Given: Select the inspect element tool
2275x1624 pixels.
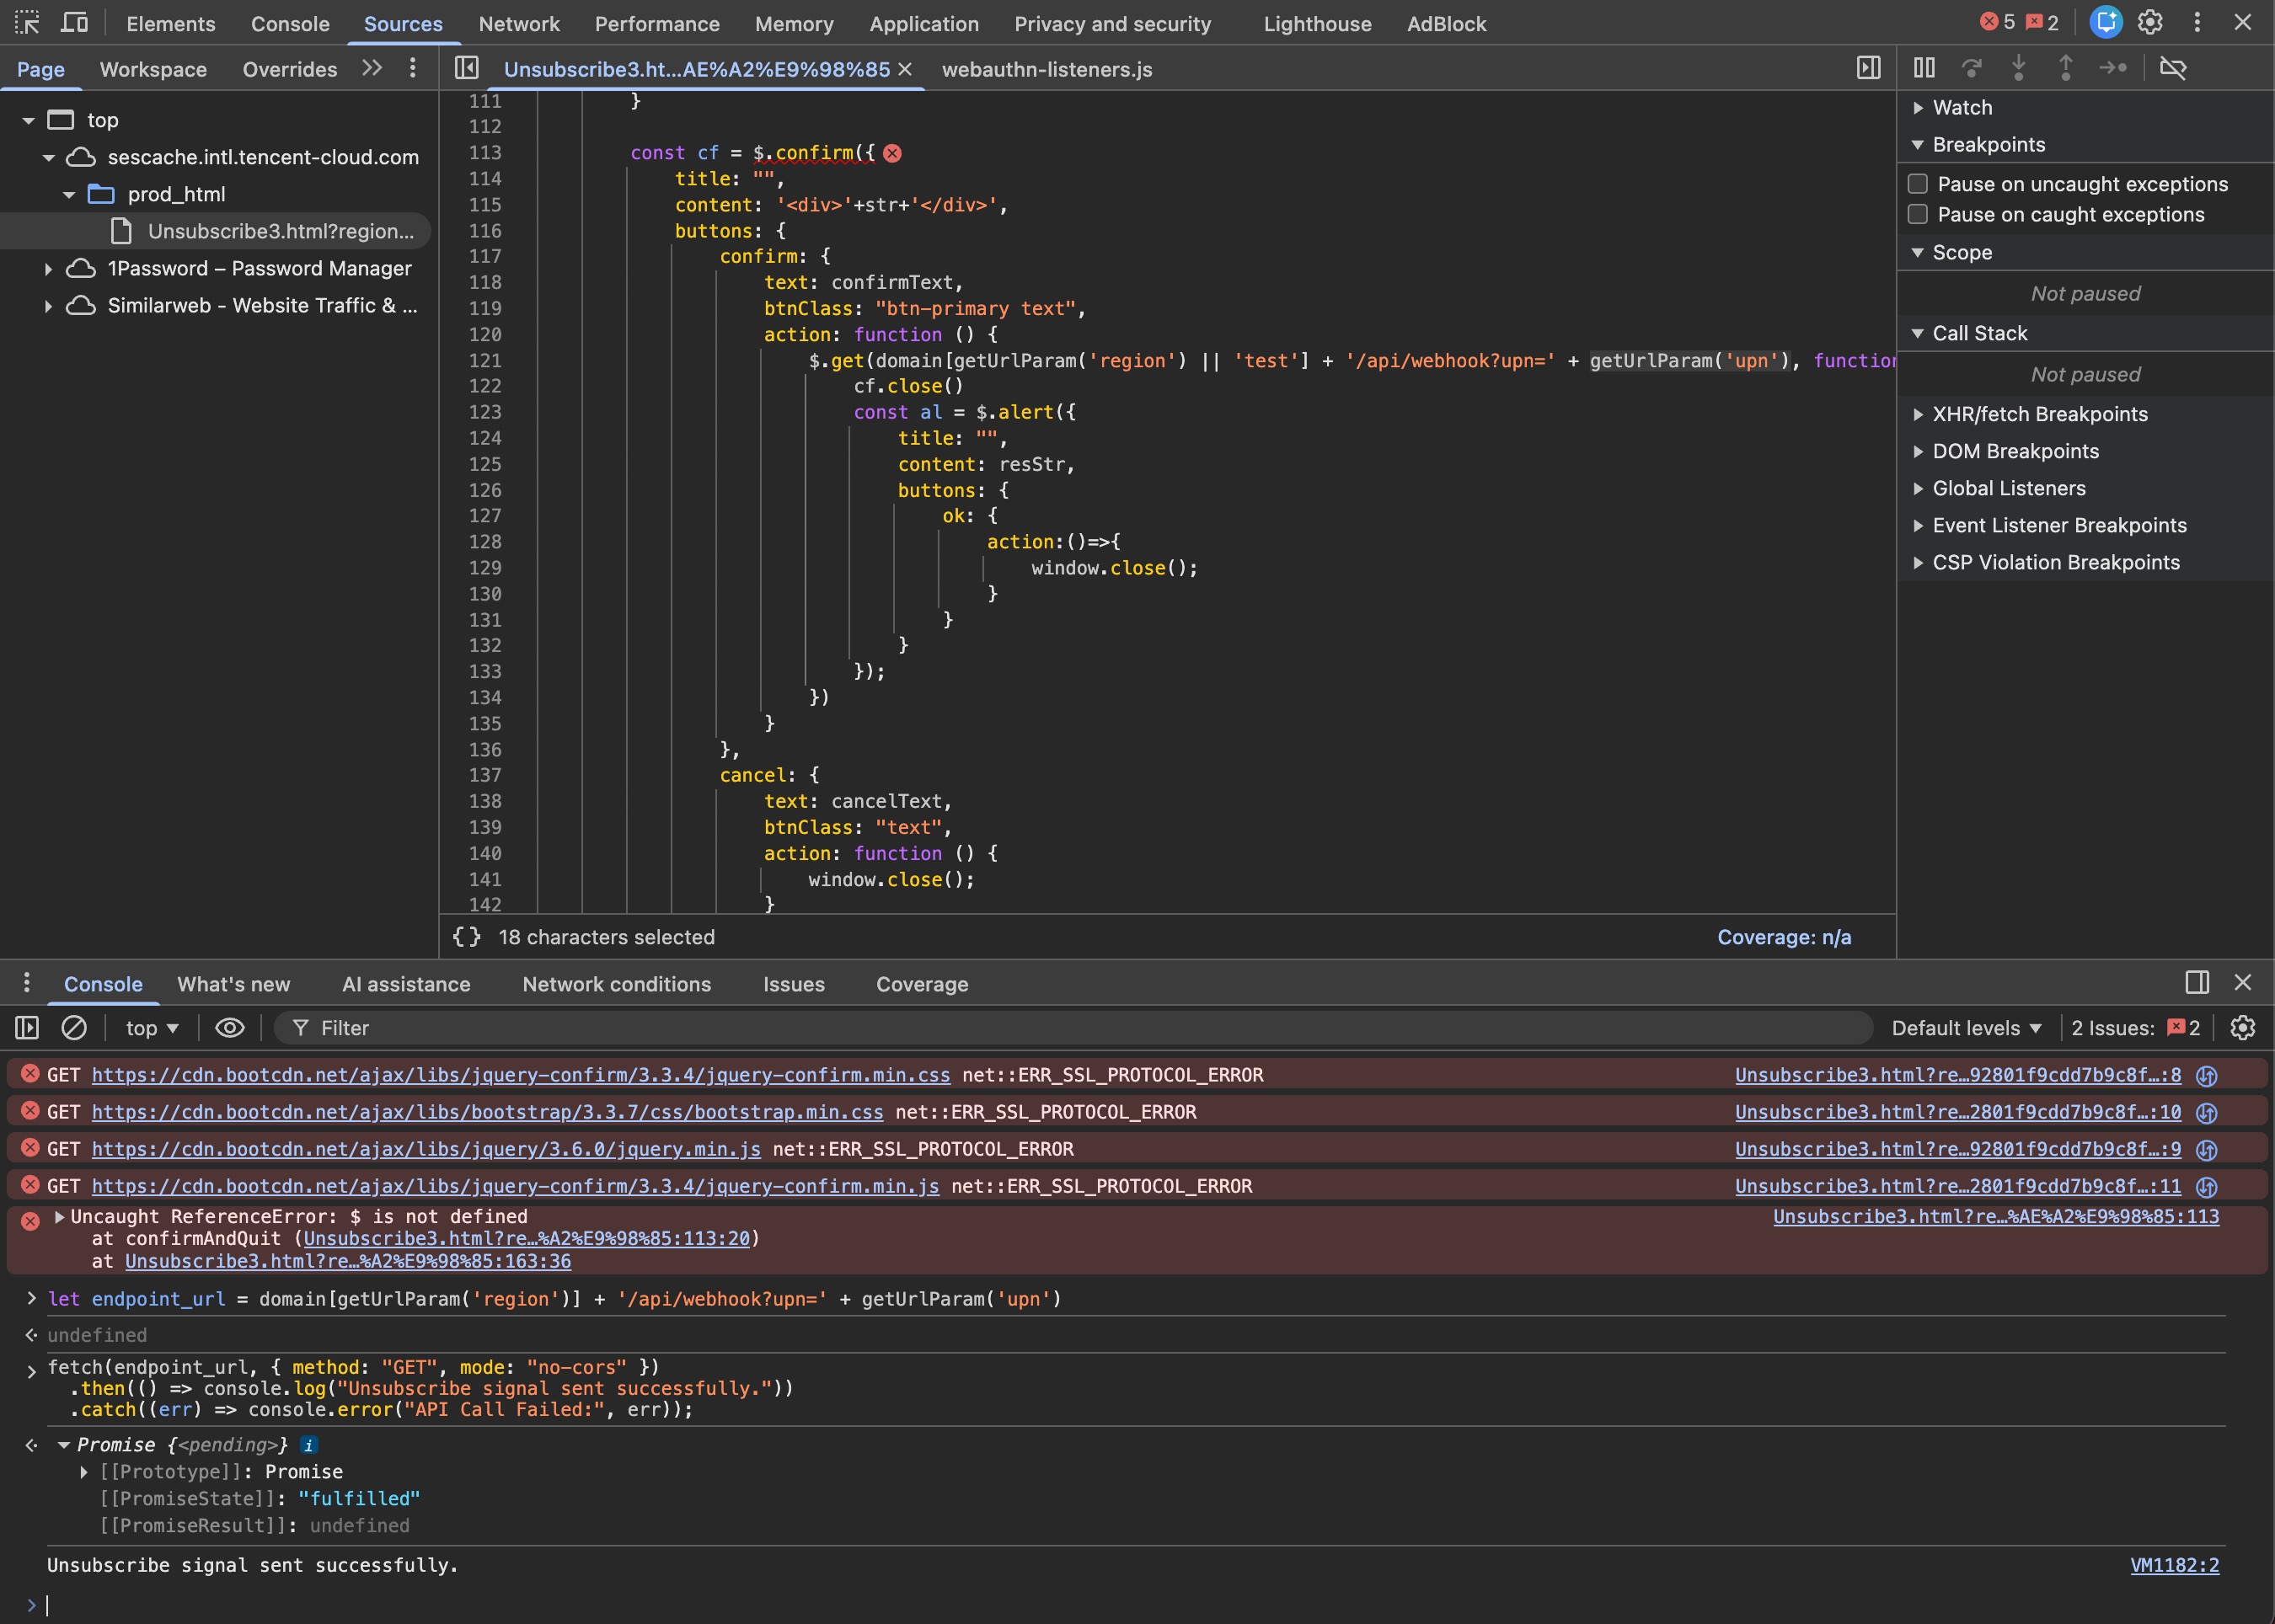Looking at the screenshot, I should pos(27,23).
